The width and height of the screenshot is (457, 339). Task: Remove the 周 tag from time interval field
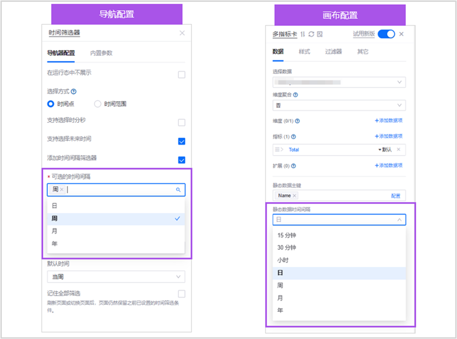[62, 189]
